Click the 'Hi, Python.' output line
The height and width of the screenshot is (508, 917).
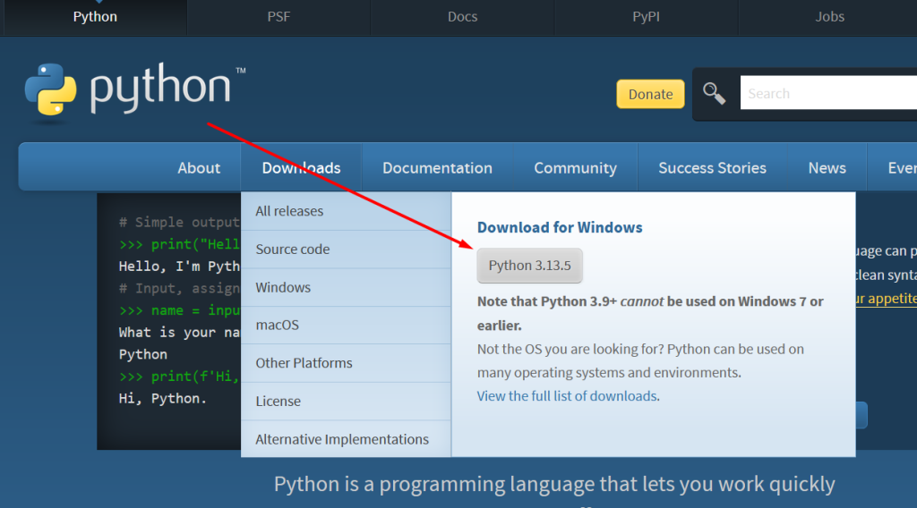coord(163,398)
